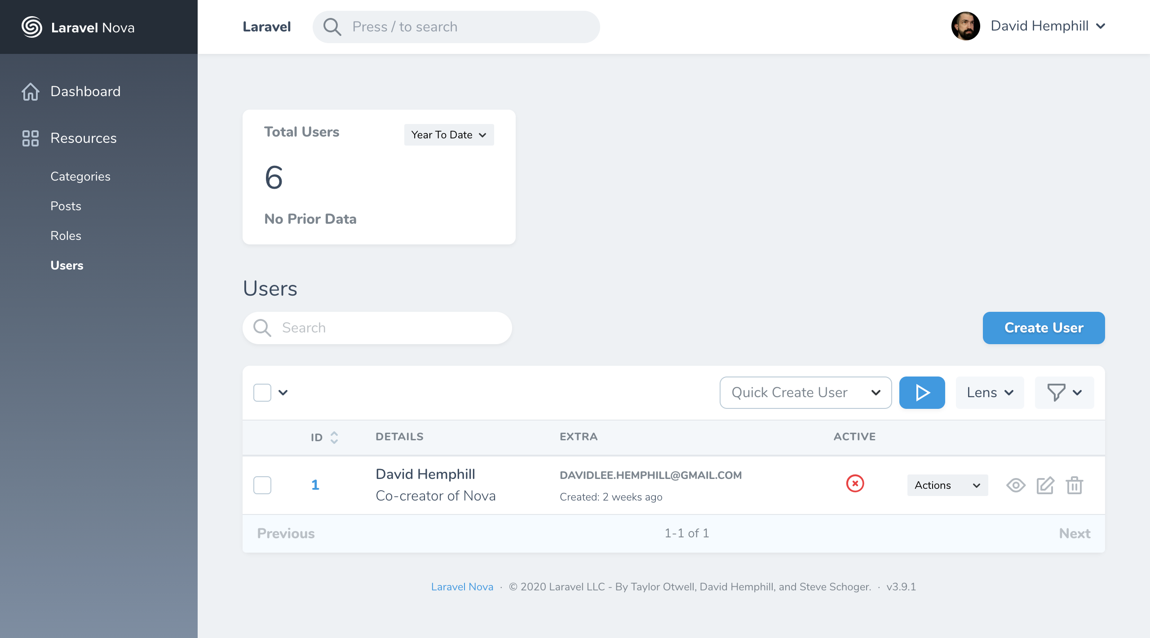Click David Hemphill's avatar photo
The height and width of the screenshot is (638, 1150).
[965, 26]
